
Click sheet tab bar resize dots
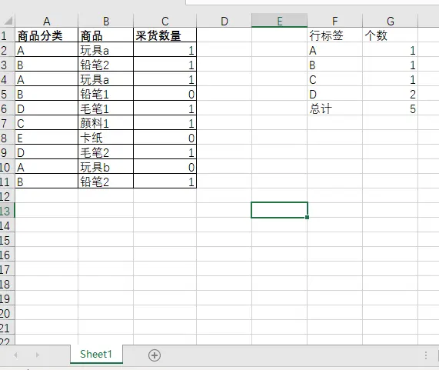426,355
